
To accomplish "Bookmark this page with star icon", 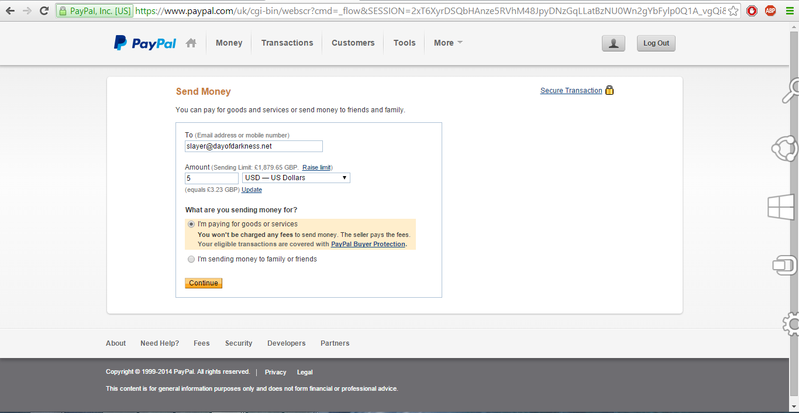I will tap(733, 11).
